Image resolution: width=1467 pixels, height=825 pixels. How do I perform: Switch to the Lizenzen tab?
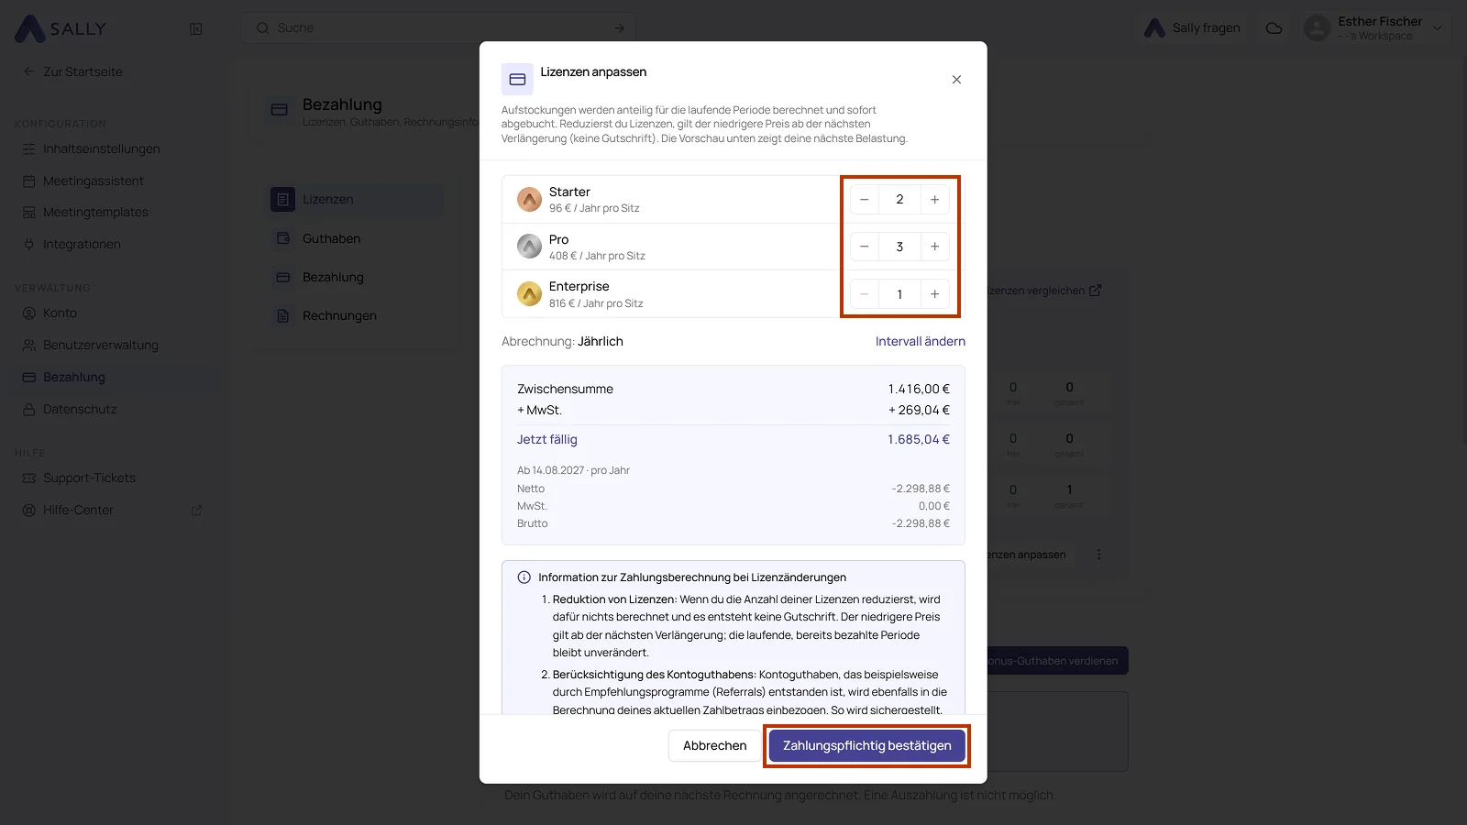[x=356, y=199]
